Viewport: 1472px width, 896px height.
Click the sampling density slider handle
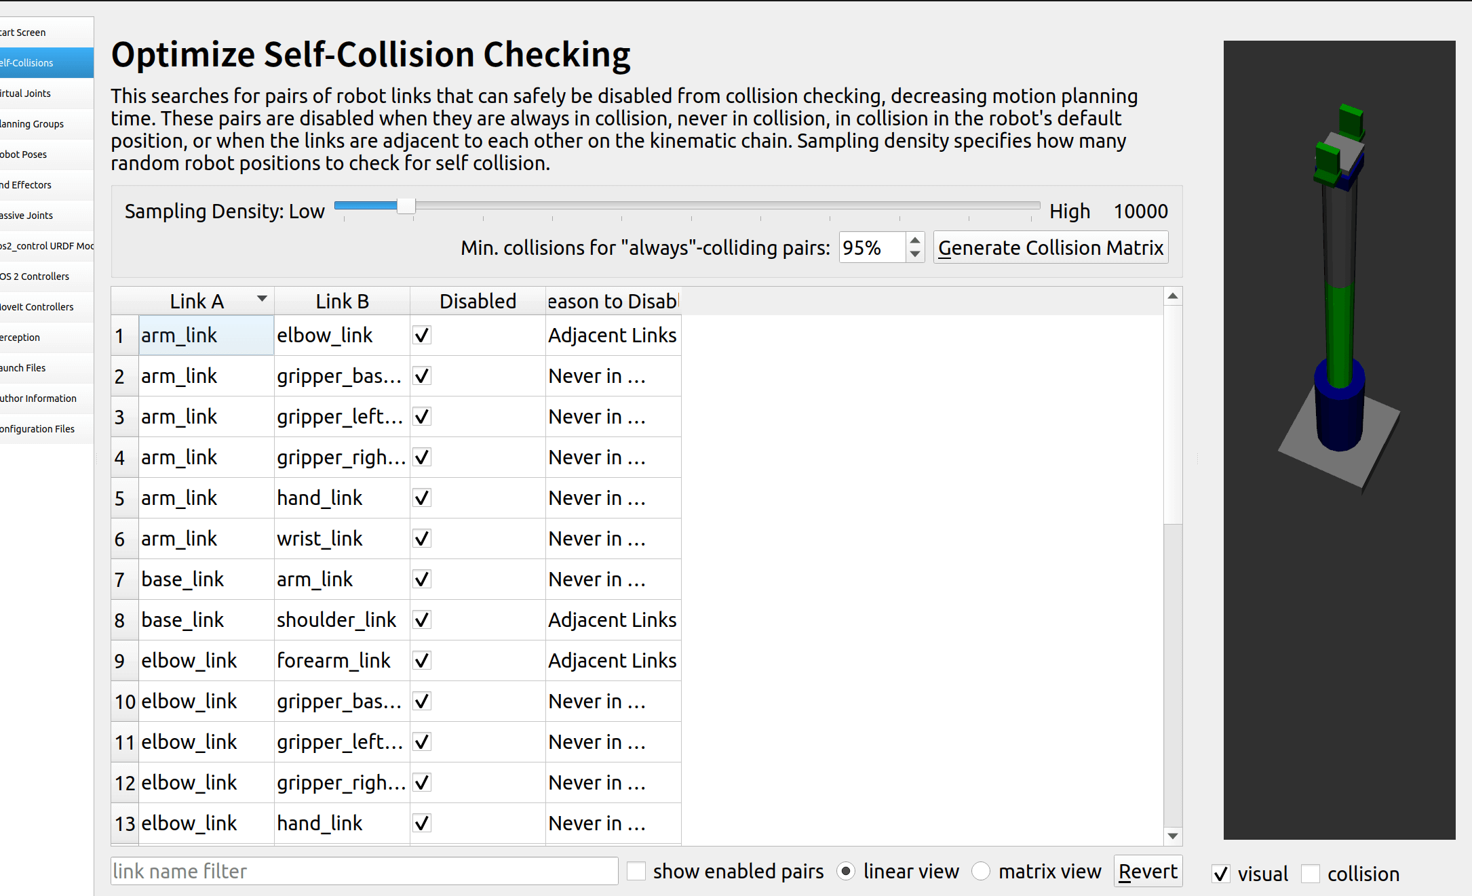[406, 206]
